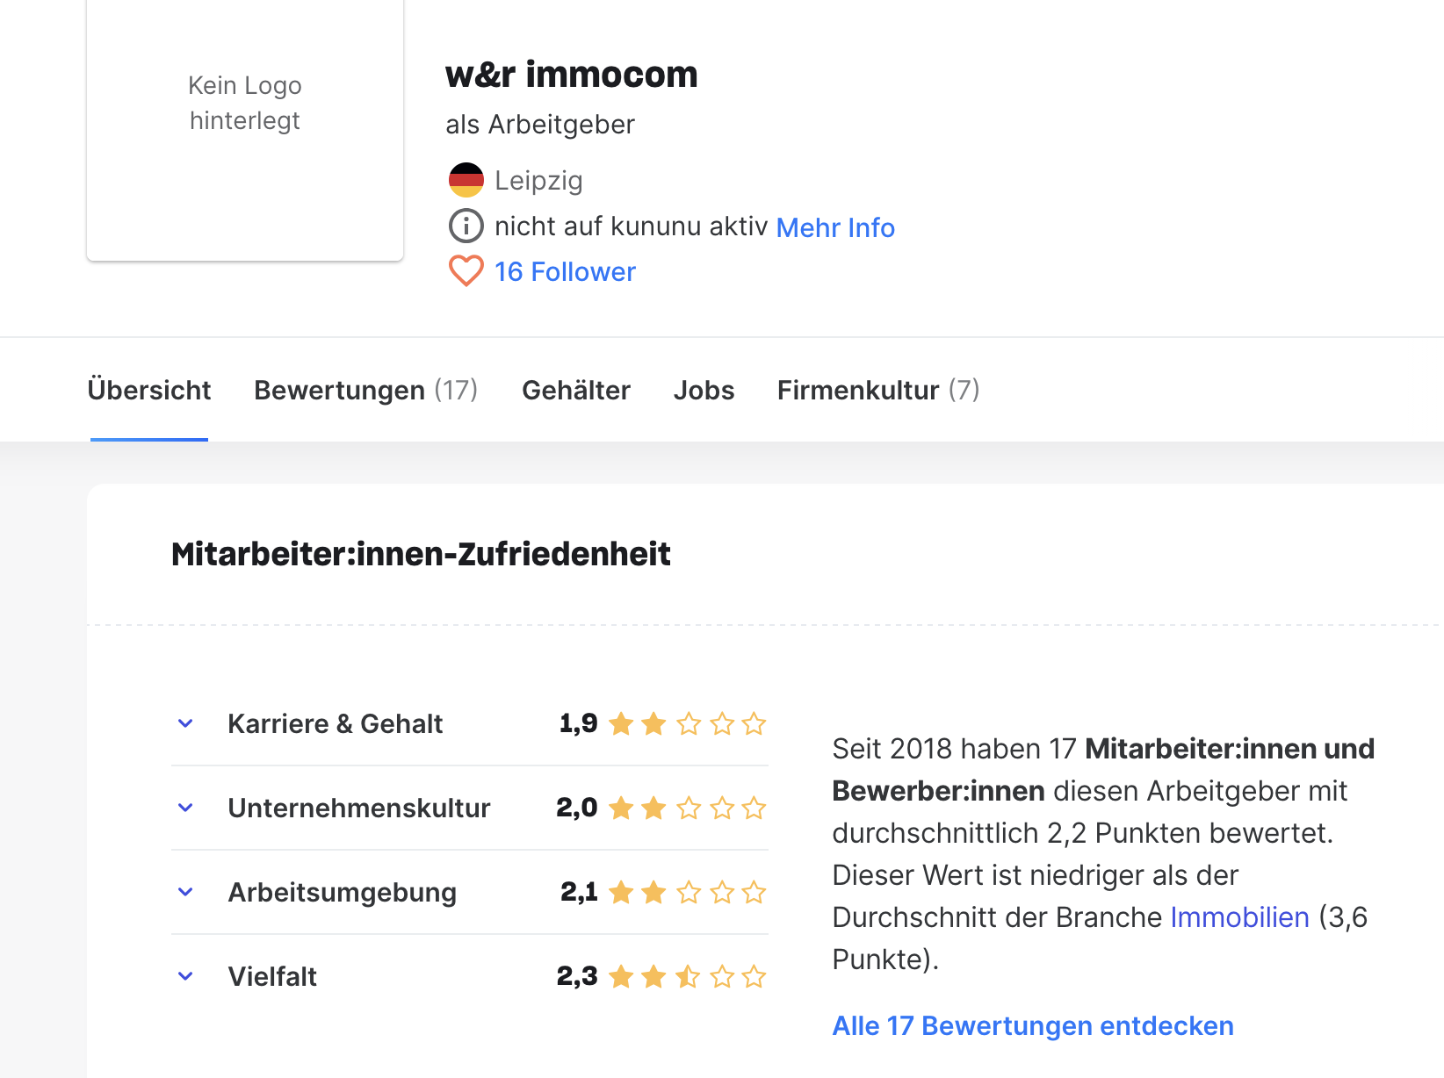Click the Vielfalt star rating

click(687, 977)
